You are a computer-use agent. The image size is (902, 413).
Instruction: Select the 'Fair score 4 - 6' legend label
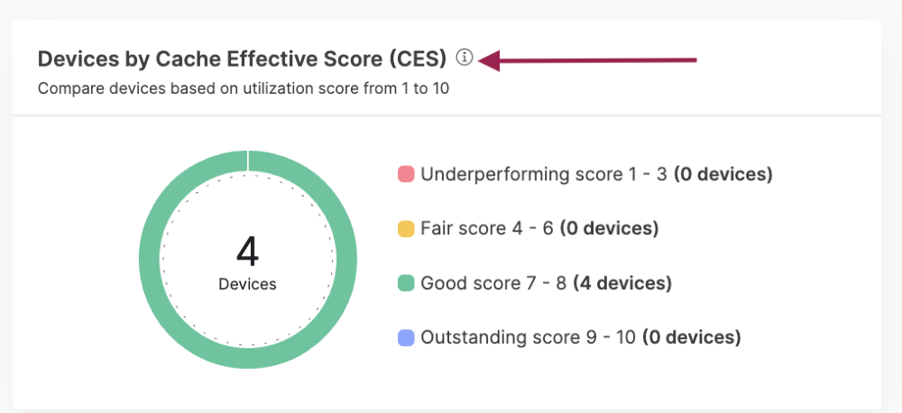[487, 229]
